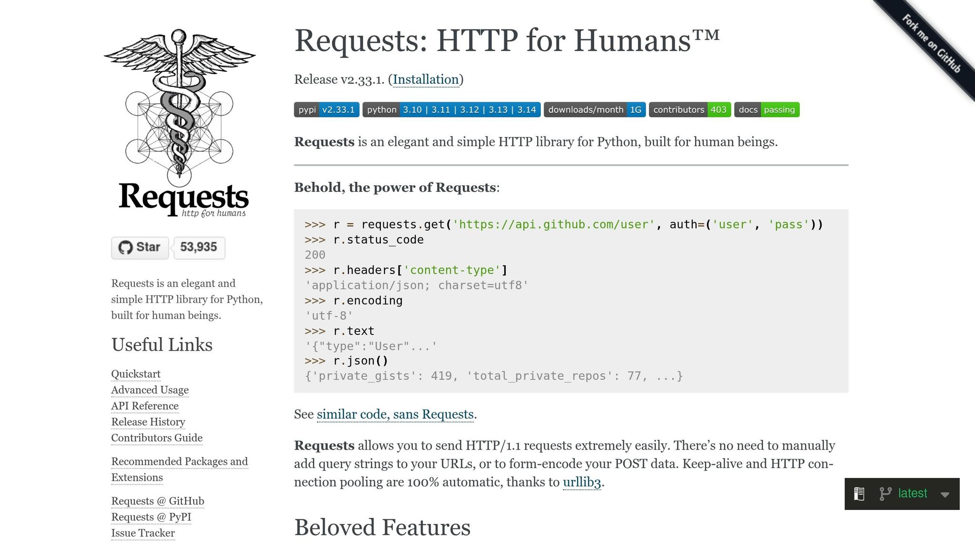Click the python versions badge

pos(451,110)
